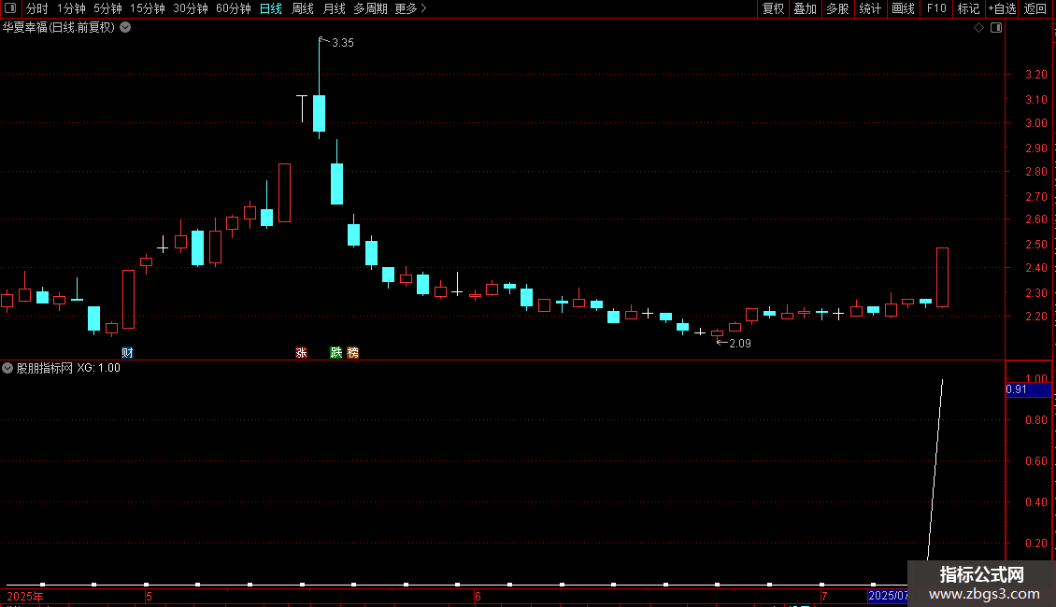Viewport: 1056px width, 607px height.
Task: Select the 5分钟 period
Action: [x=107, y=8]
